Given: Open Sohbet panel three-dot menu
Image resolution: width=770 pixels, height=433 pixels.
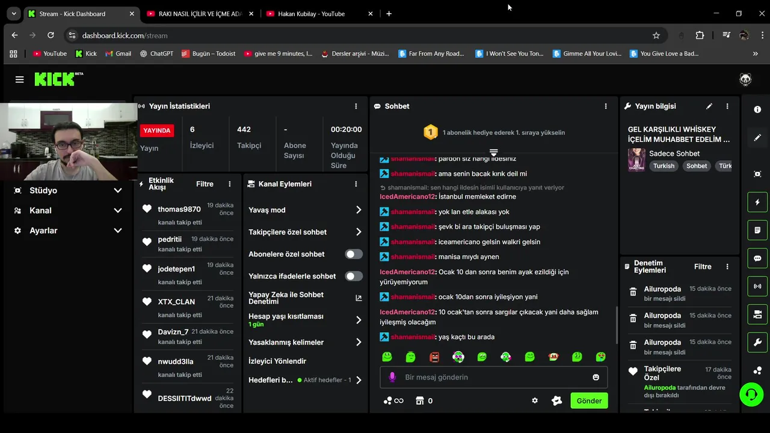Looking at the screenshot, I should 606,106.
